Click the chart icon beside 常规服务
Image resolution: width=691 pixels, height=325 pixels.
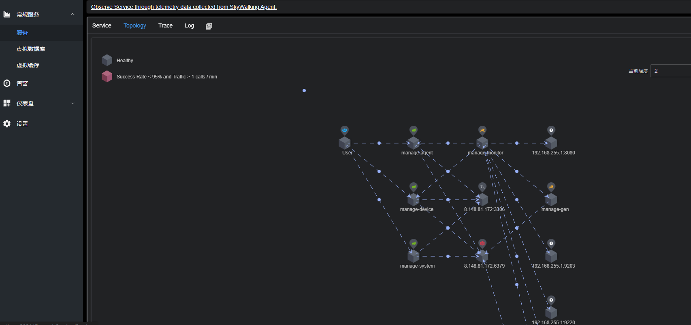click(x=7, y=14)
